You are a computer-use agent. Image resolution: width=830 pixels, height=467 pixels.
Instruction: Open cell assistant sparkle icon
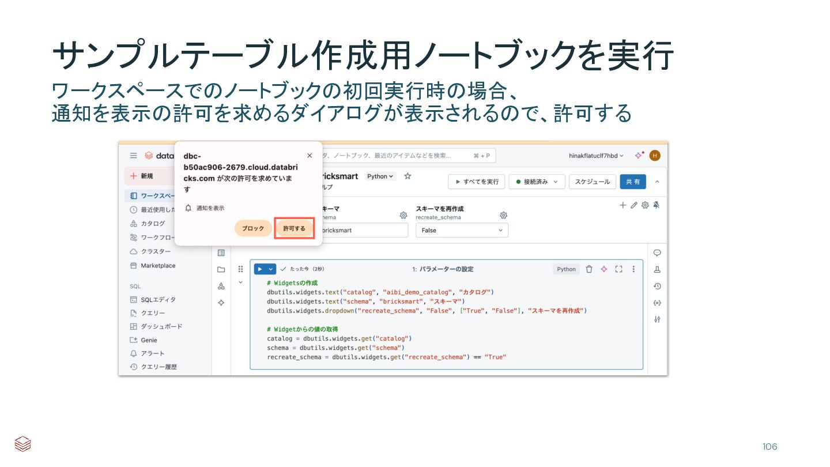604,269
